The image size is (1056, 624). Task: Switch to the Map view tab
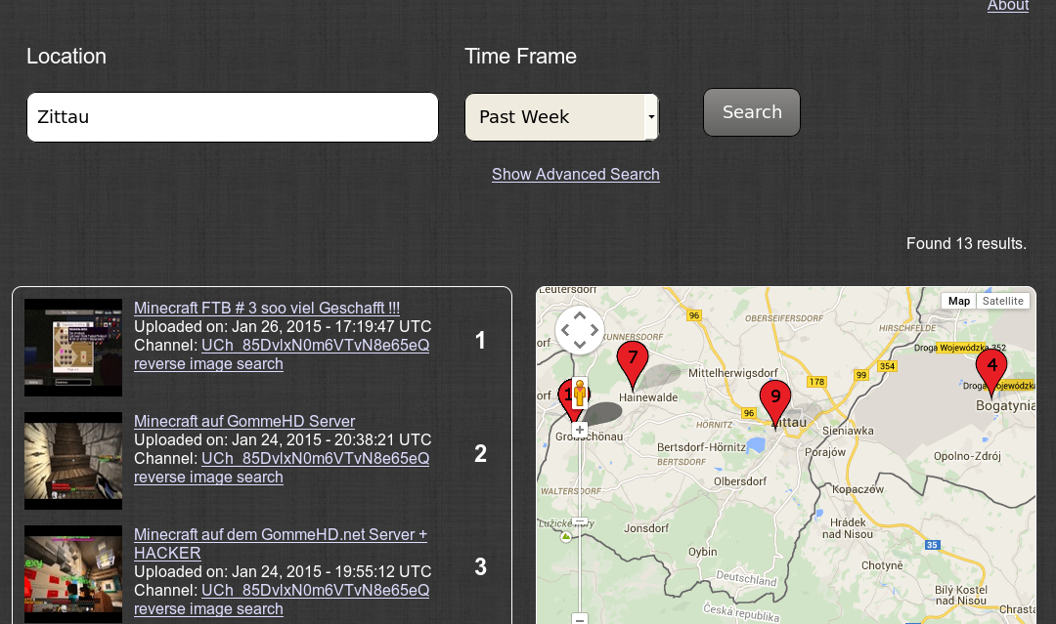click(x=958, y=300)
